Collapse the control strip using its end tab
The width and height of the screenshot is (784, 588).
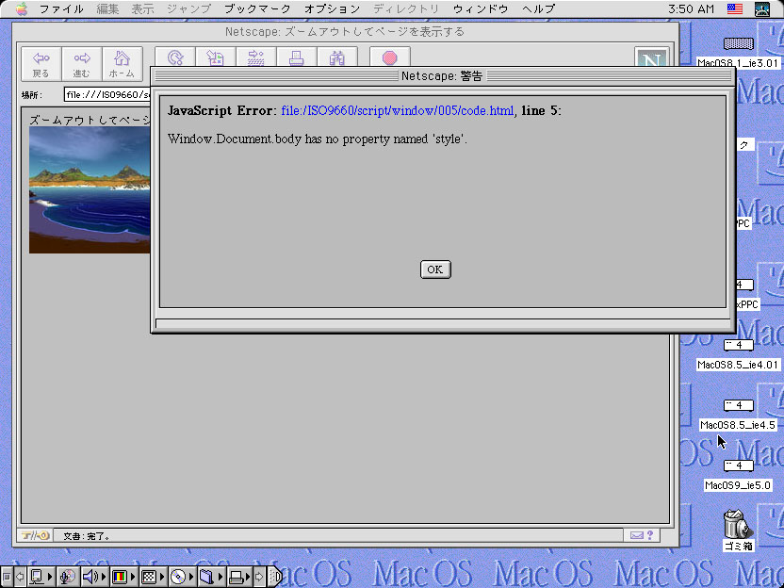click(276, 576)
